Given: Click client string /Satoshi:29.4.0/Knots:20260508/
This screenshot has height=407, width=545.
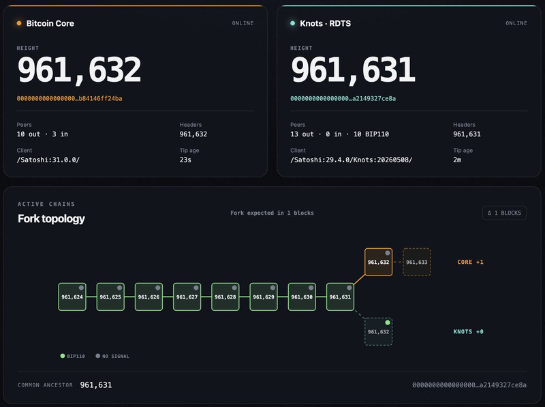Looking at the screenshot, I should [352, 160].
